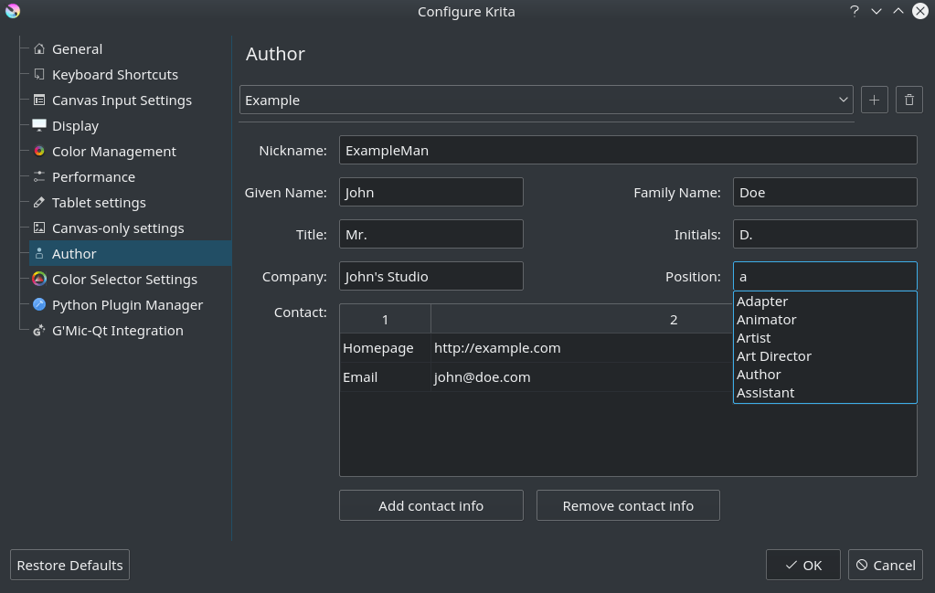Screen dimensions: 935x593
Task: Click the G'Mic-Qt Integration icon
Action: pos(39,330)
